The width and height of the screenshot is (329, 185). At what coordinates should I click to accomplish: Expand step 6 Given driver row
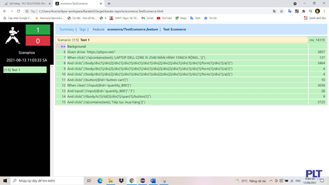pyautogui.click(x=191, y=52)
